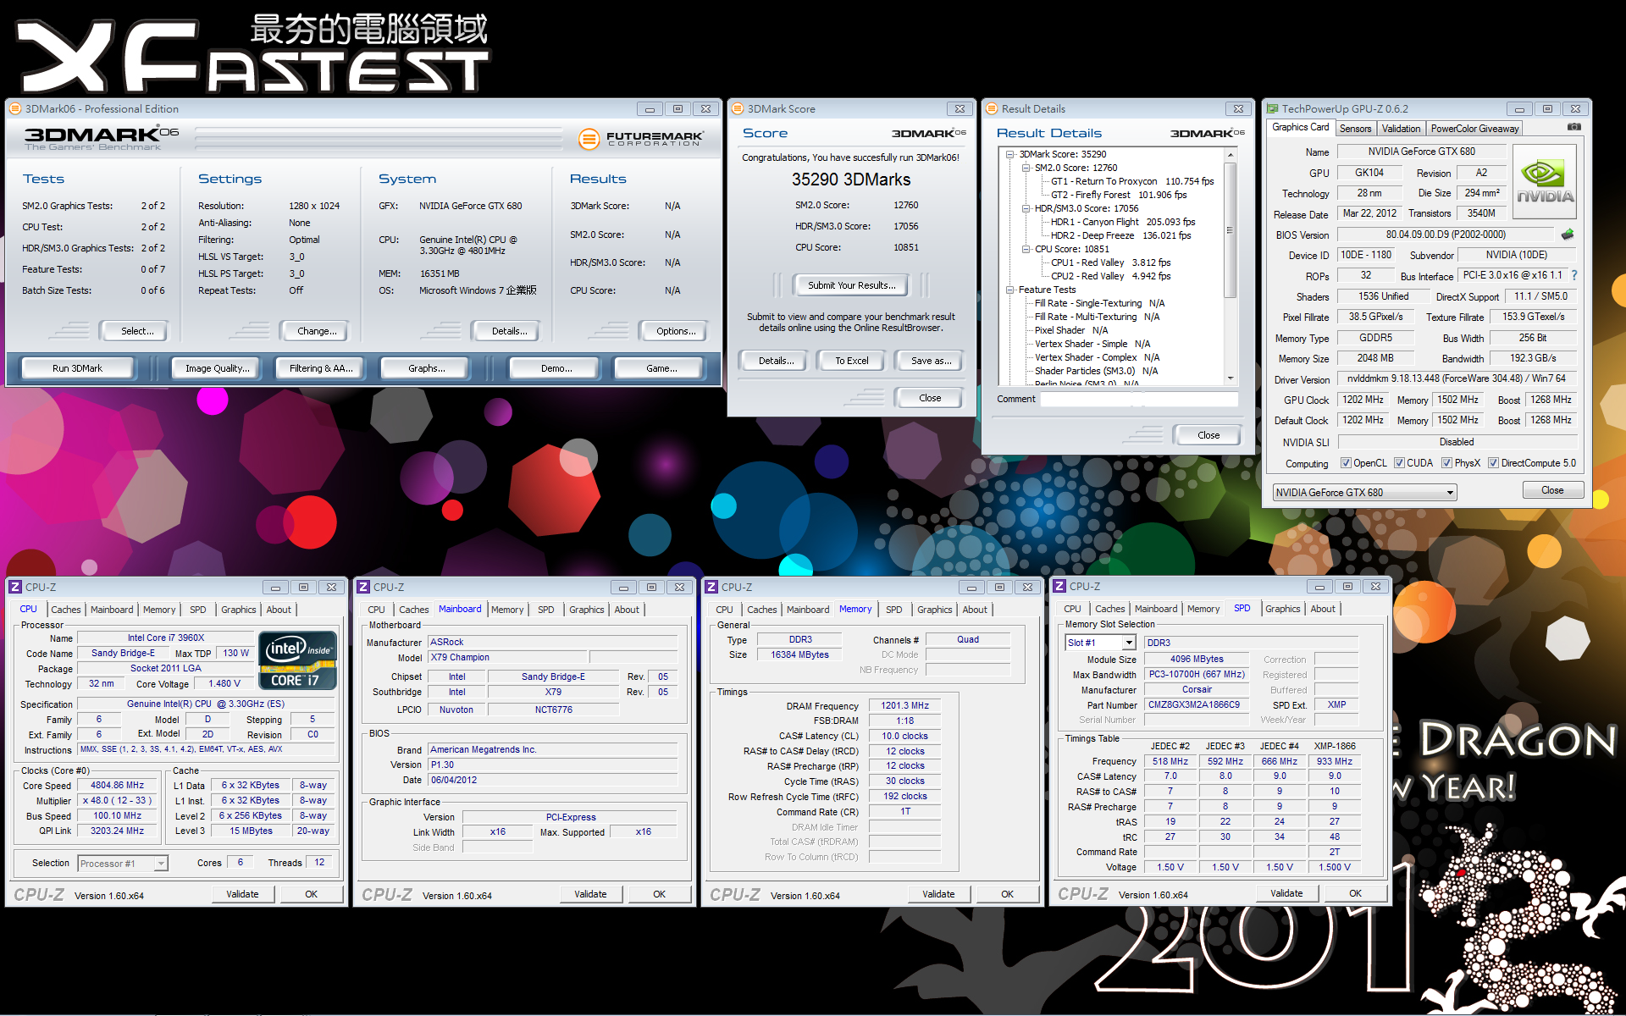Collapse the Feature Tests tree node
This screenshot has width=1626, height=1016.
pyautogui.click(x=1009, y=290)
